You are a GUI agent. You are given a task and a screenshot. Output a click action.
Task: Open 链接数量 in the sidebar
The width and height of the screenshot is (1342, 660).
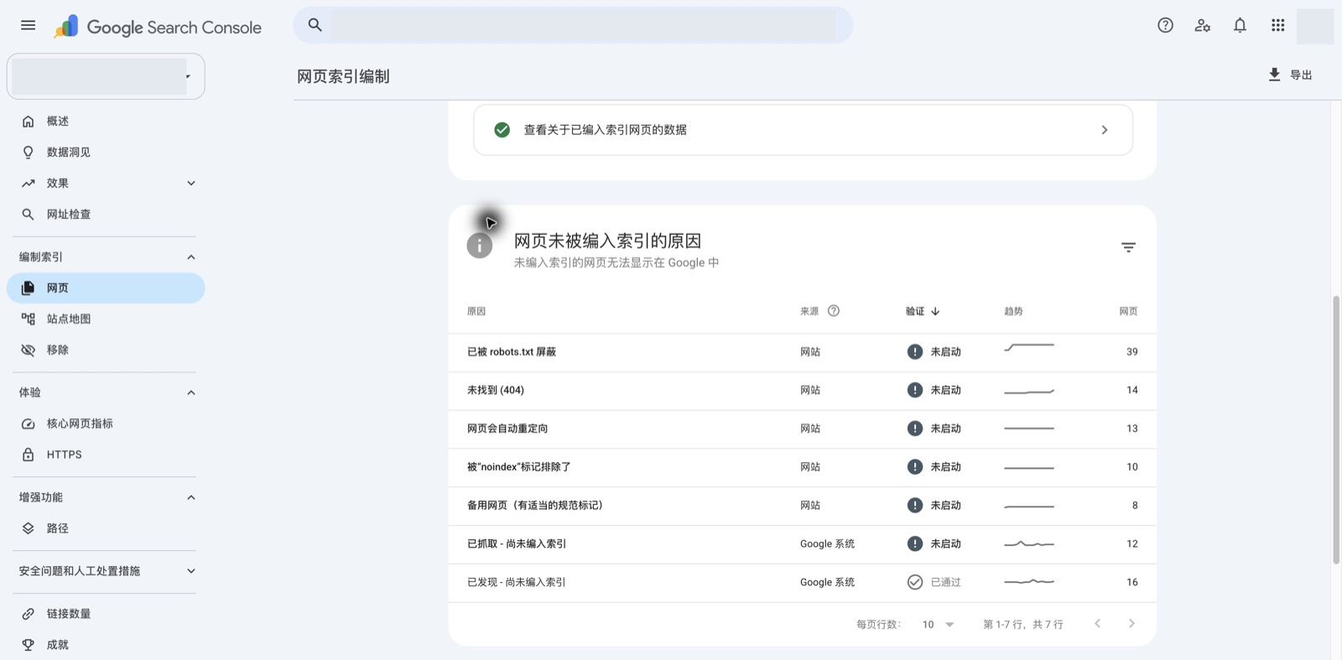(x=106, y=615)
